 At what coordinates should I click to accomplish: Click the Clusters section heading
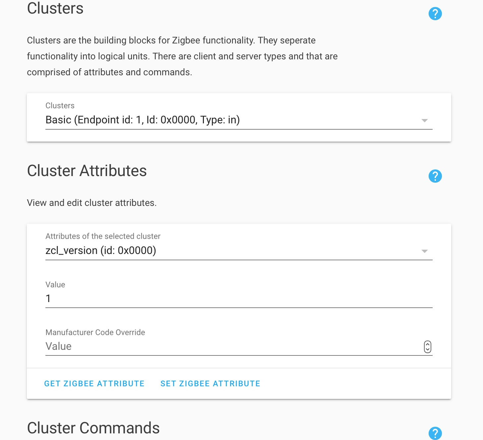pyautogui.click(x=55, y=8)
